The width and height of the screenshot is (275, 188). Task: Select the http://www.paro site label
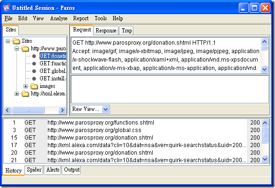coord(48,48)
